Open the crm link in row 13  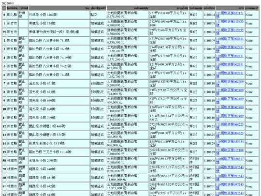click(x=230, y=135)
